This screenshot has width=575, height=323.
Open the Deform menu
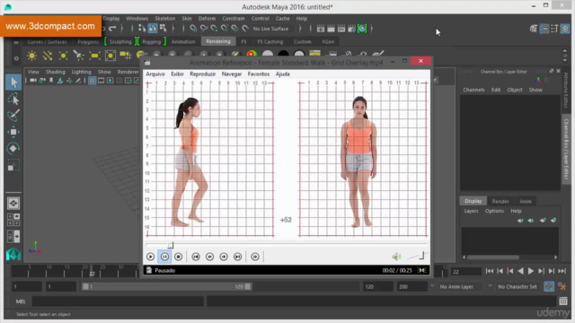[207, 18]
